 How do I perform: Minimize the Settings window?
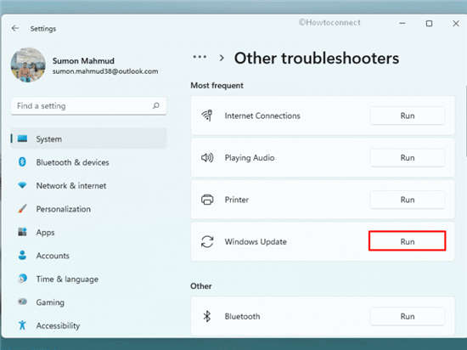[x=402, y=23]
